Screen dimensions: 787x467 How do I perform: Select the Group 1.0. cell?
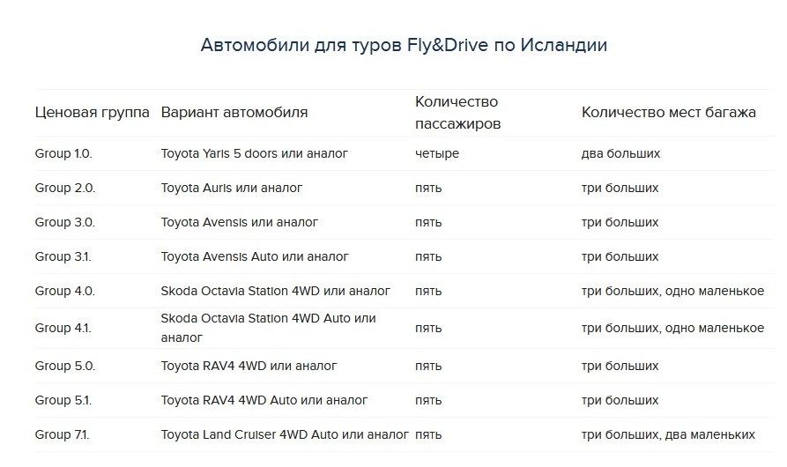pos(63,153)
